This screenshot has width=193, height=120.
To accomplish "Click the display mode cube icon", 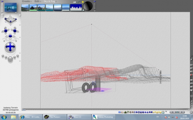I will click(191, 96).
